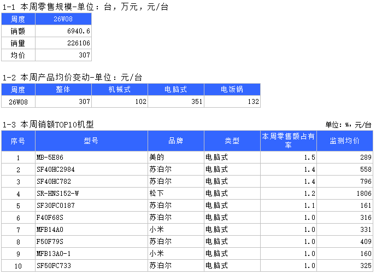Click the 机械式 column header
376x274 pixels.
(120, 90)
